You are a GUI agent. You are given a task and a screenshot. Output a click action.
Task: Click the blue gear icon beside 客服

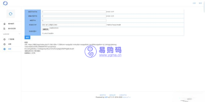click(x=4, y=49)
